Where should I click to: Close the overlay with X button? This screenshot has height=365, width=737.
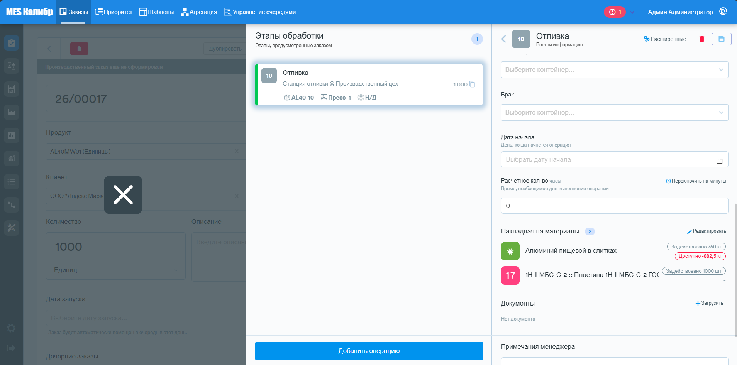pyautogui.click(x=123, y=195)
